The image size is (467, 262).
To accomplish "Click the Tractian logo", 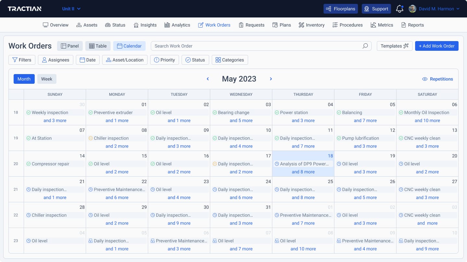I will 25,9.
